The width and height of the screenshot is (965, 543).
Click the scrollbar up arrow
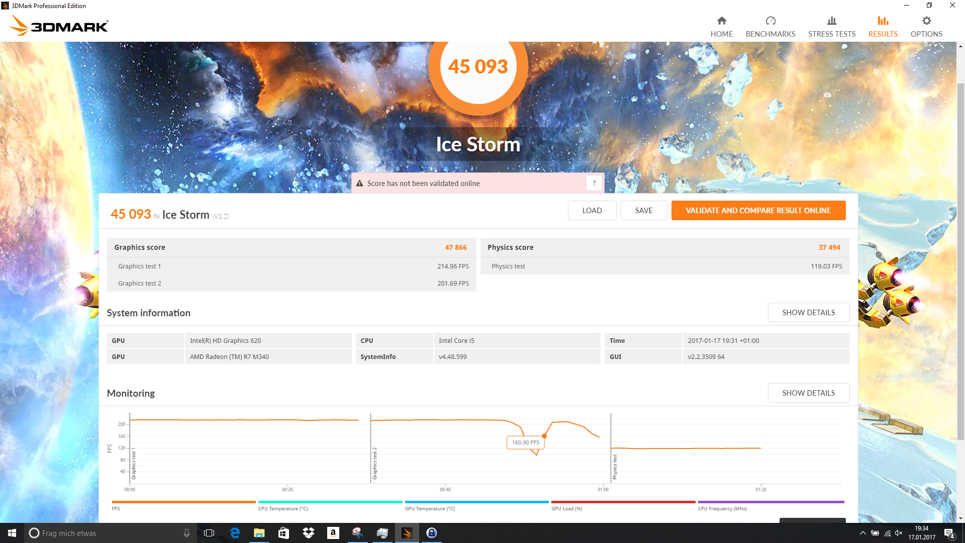[x=960, y=46]
